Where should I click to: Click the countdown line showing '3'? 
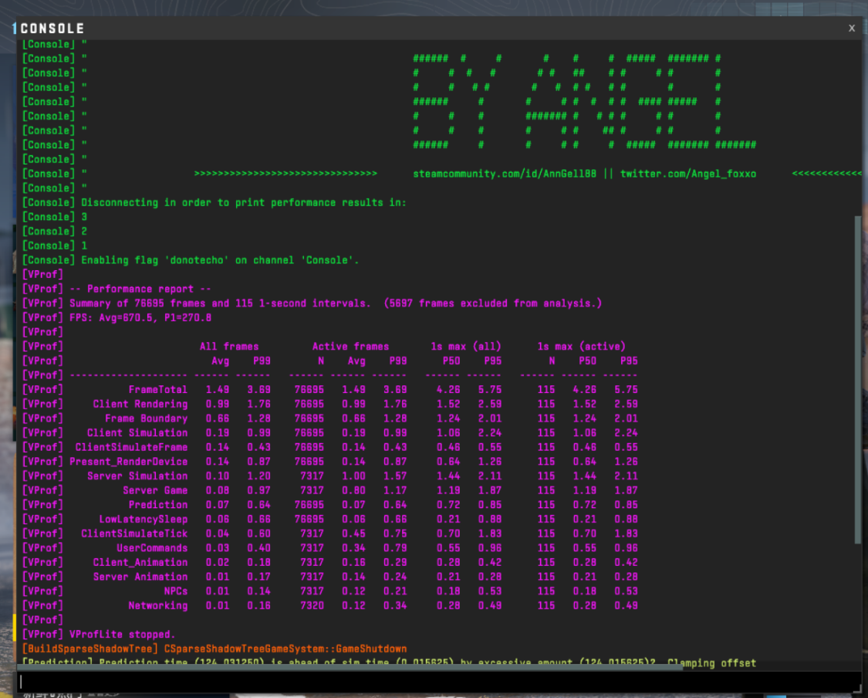point(84,217)
